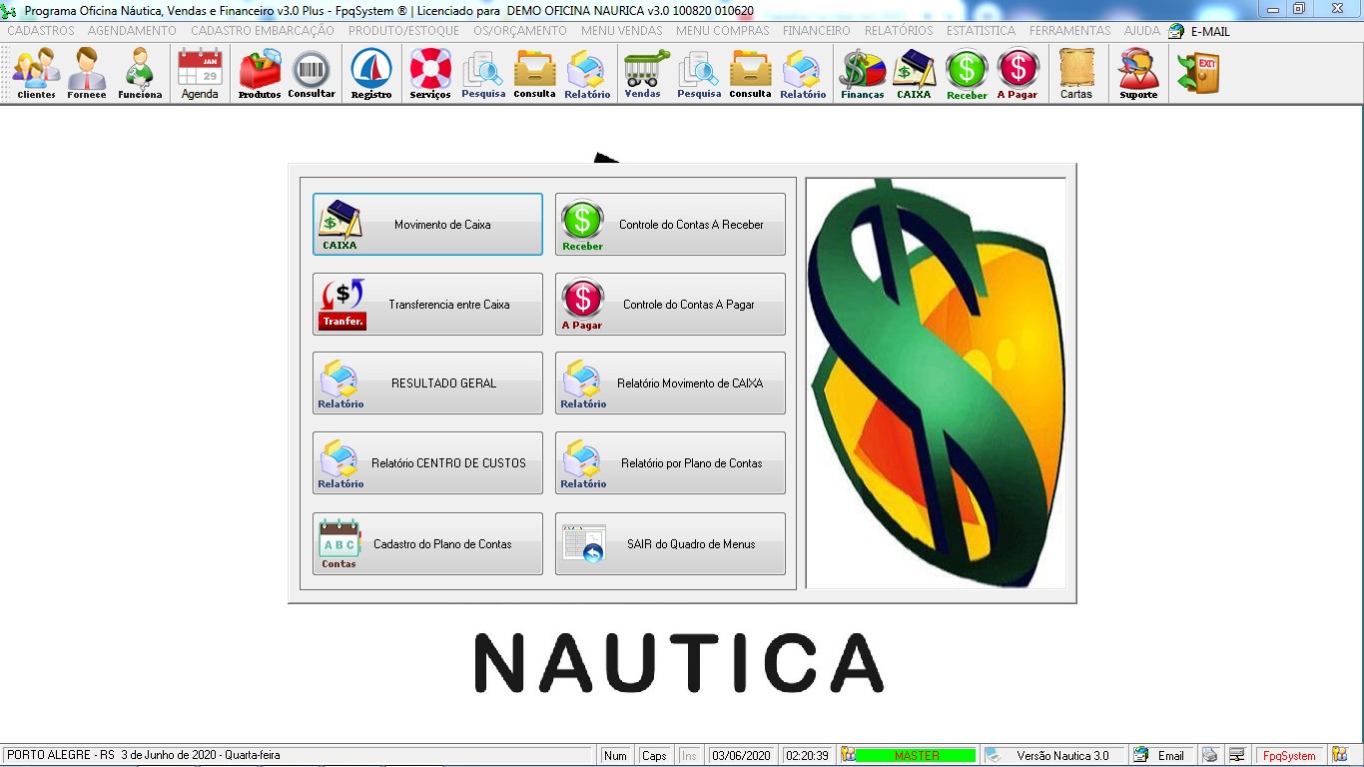Open Controle do Contas A Pagar
Screen dimensions: 1364x767
click(x=670, y=305)
